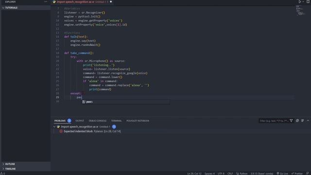Start Go Live server

coord(282,174)
